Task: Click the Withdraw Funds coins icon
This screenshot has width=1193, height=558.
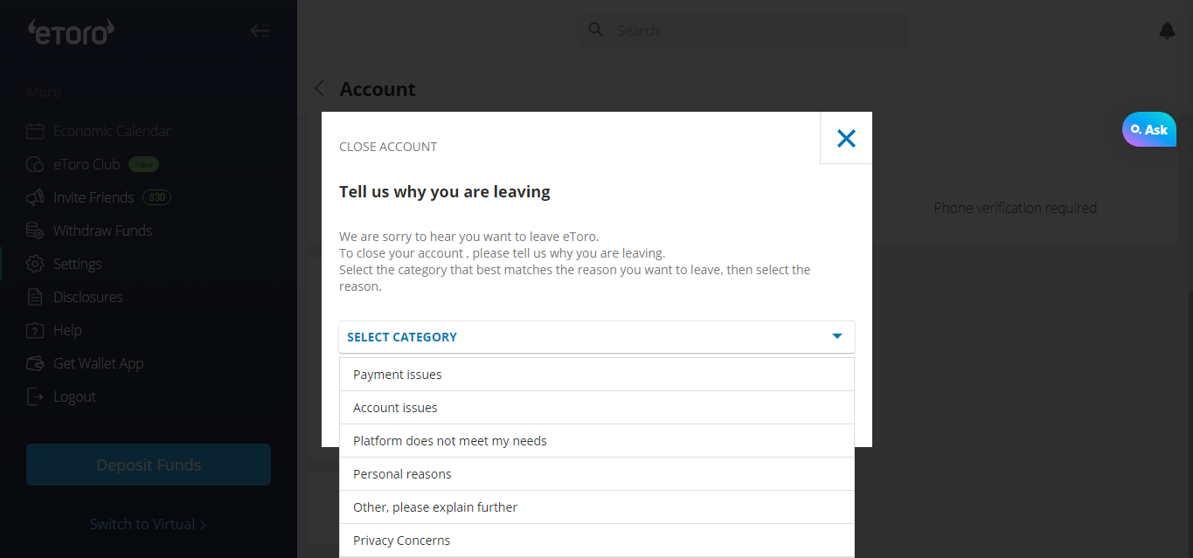Action: pyautogui.click(x=35, y=231)
